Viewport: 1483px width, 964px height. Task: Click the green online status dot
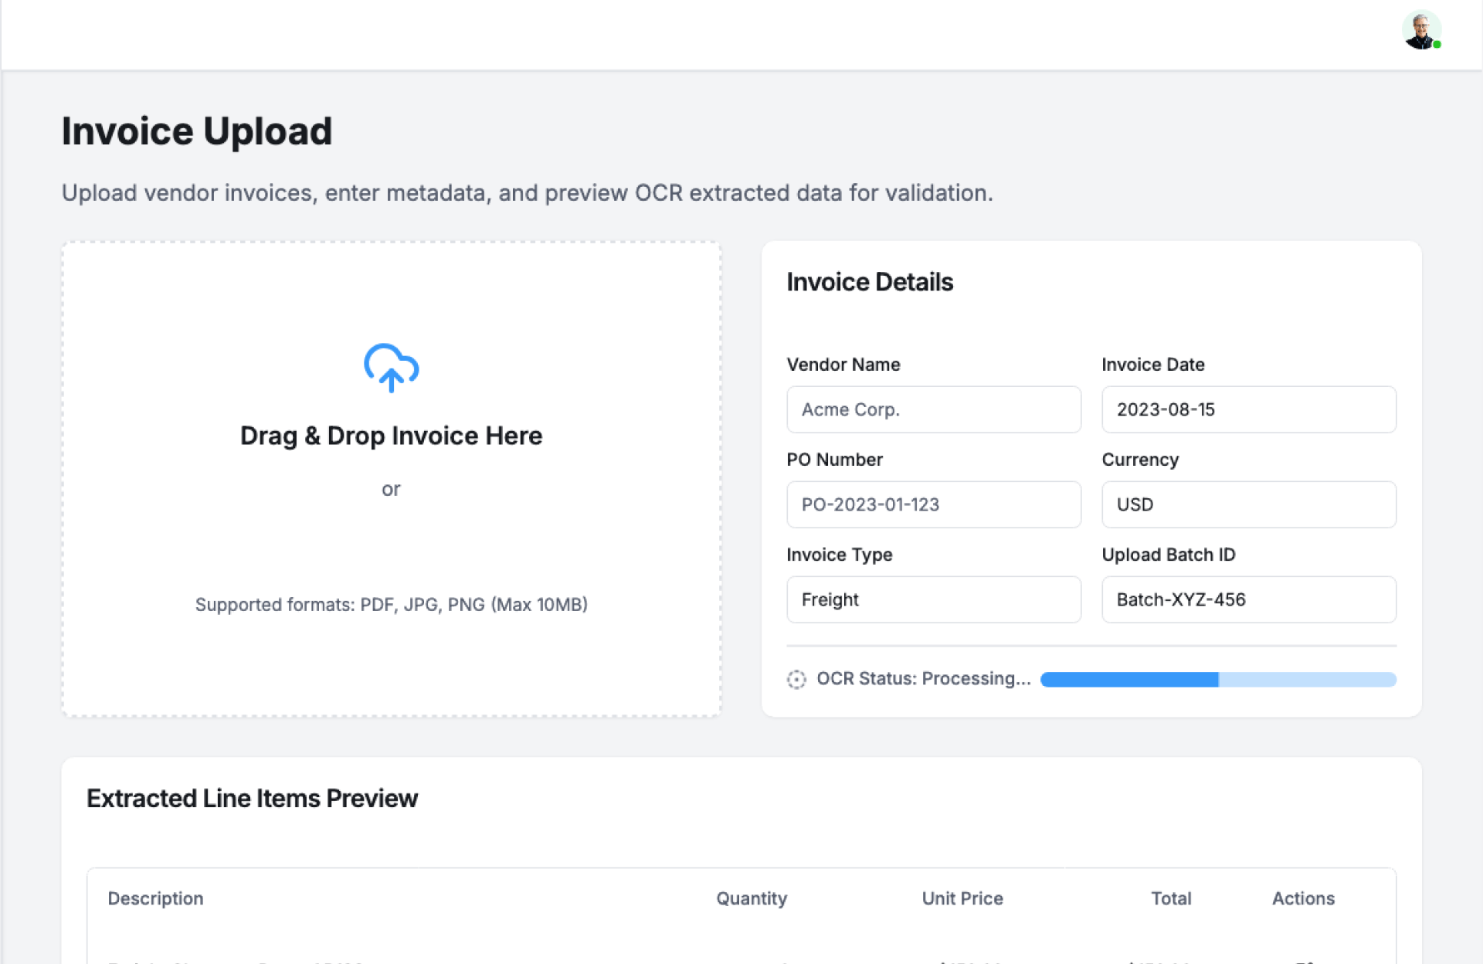tap(1437, 45)
